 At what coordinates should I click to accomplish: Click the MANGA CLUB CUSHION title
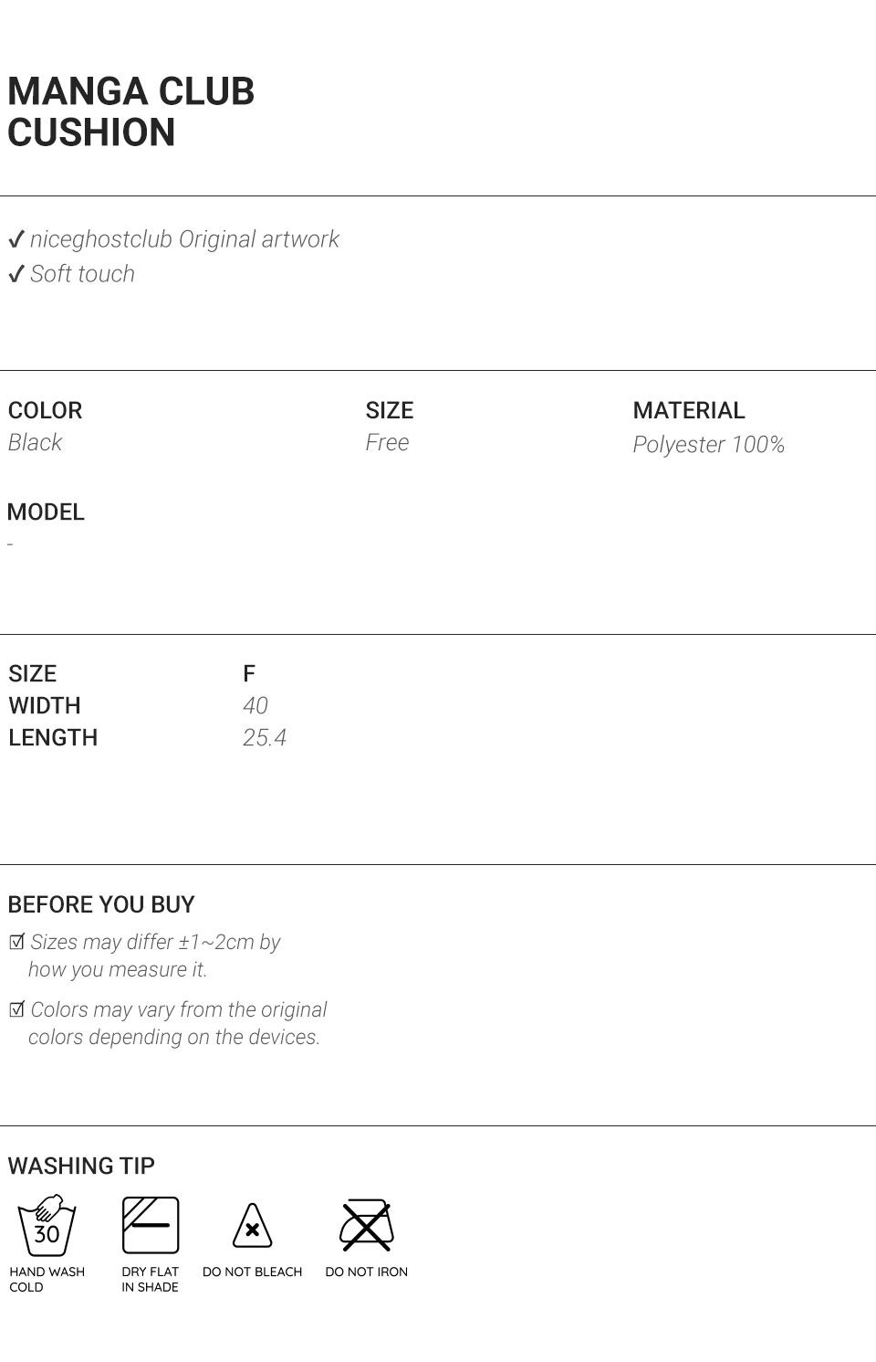[130, 111]
